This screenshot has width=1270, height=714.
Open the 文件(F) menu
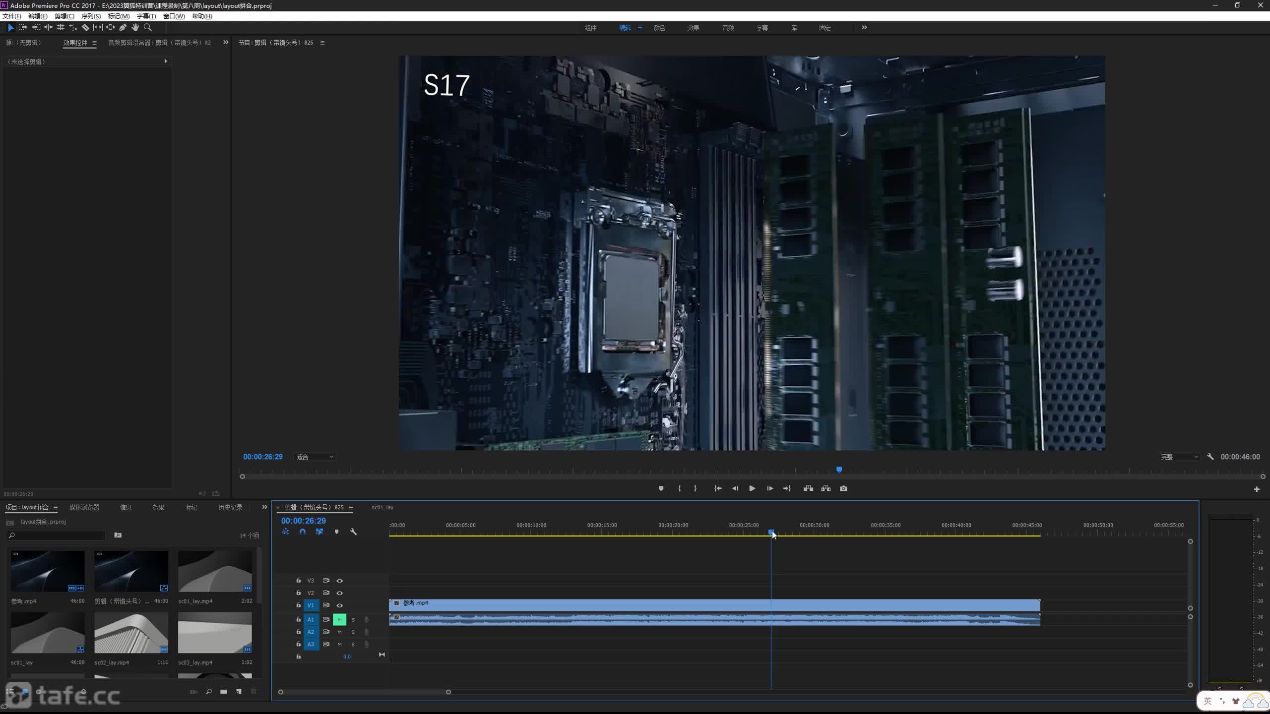[12, 16]
